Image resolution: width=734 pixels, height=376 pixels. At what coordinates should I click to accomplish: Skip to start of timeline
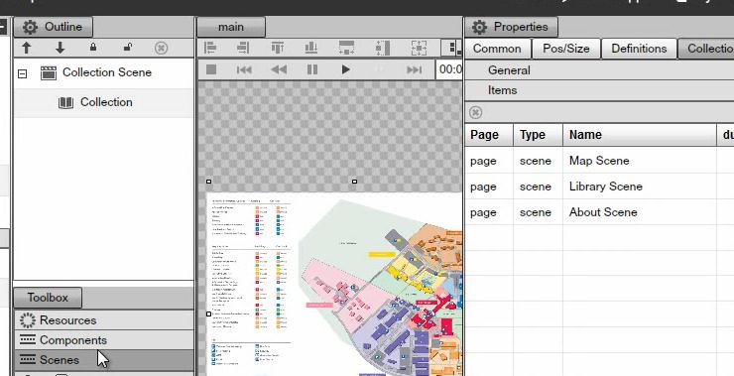tap(244, 69)
